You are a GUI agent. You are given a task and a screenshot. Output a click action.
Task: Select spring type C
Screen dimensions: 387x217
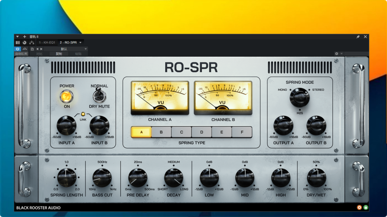point(181,132)
